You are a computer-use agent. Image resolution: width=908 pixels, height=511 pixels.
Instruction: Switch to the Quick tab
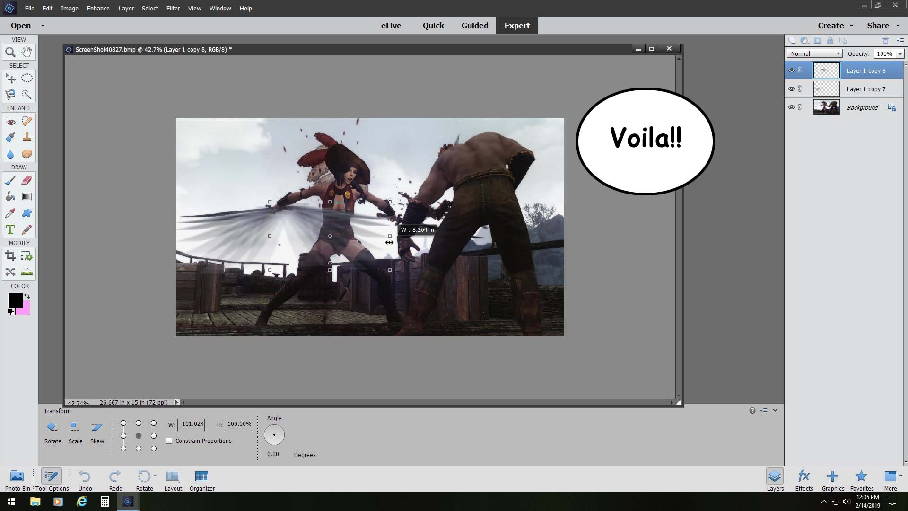[x=433, y=26]
